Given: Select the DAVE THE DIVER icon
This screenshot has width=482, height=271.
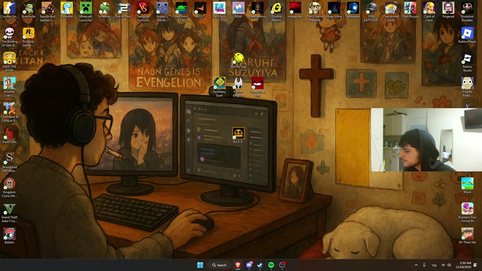Looking at the screenshot, I should (9, 62).
